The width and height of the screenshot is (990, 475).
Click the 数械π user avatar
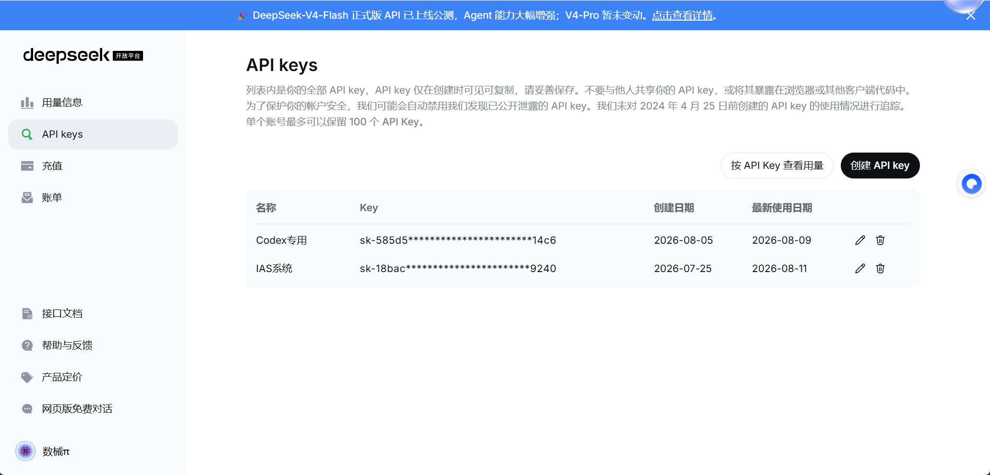pos(25,451)
